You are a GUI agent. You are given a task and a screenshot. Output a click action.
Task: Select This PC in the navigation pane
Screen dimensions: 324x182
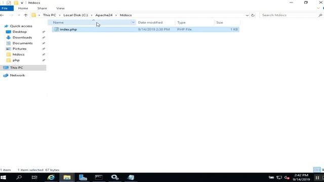click(x=17, y=67)
